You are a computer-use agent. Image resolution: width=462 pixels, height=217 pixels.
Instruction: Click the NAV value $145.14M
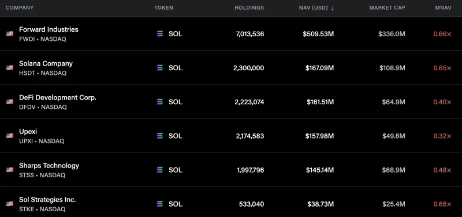pyautogui.click(x=320, y=170)
